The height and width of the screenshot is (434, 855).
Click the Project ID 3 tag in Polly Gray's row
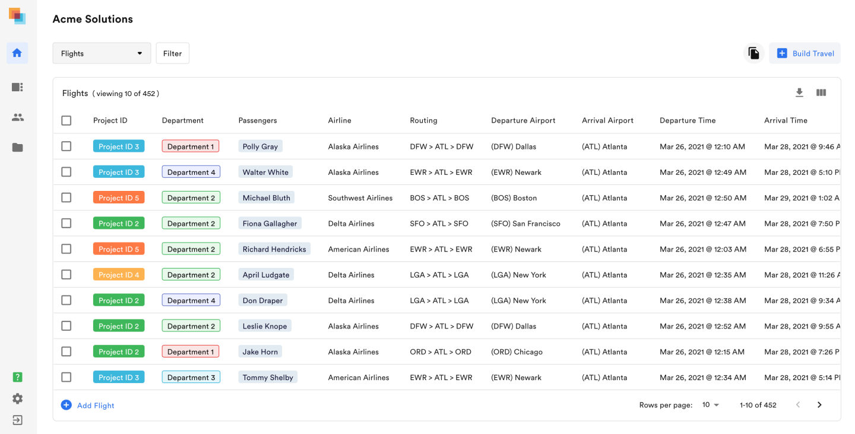click(x=119, y=146)
